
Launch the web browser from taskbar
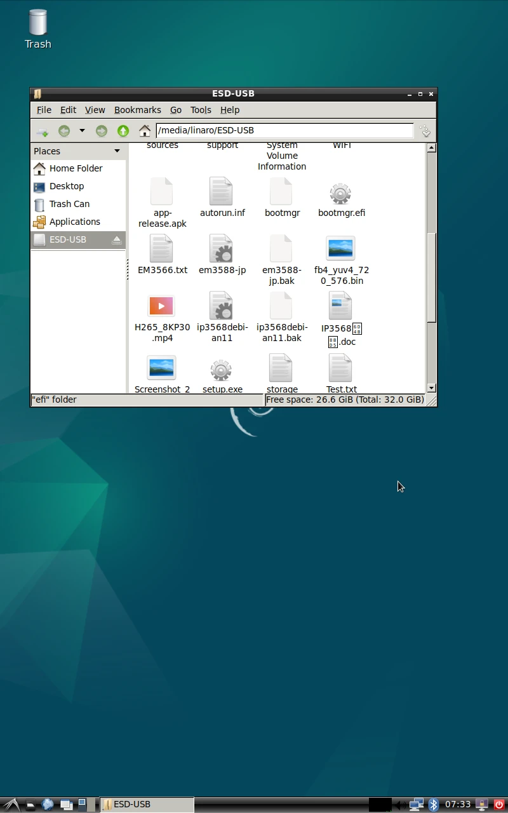pos(48,805)
